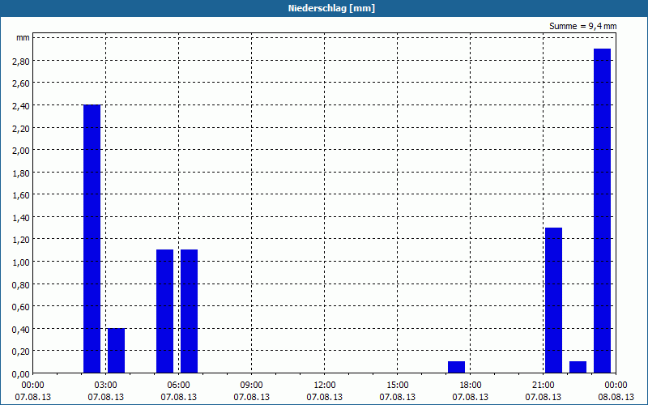Image resolution: width=648 pixels, height=405 pixels.
Task: Click the 06:00 x-axis time label
Action: (x=178, y=386)
